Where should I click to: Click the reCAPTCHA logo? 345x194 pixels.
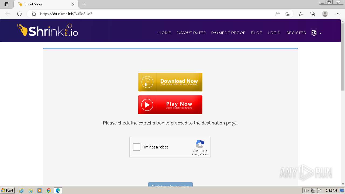[200, 144]
